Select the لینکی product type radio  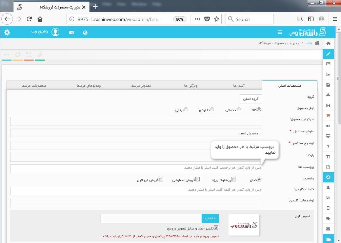pos(186,109)
